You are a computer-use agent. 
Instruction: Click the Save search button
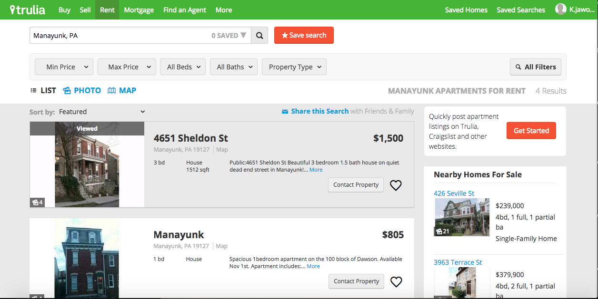(x=304, y=35)
